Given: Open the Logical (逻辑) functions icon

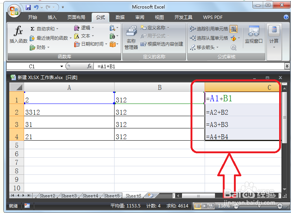Looking at the screenshot, I should coord(76,28).
